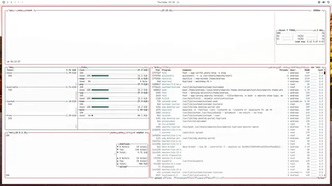
Task: Select the dbus-broker process row
Action: click(238, 147)
